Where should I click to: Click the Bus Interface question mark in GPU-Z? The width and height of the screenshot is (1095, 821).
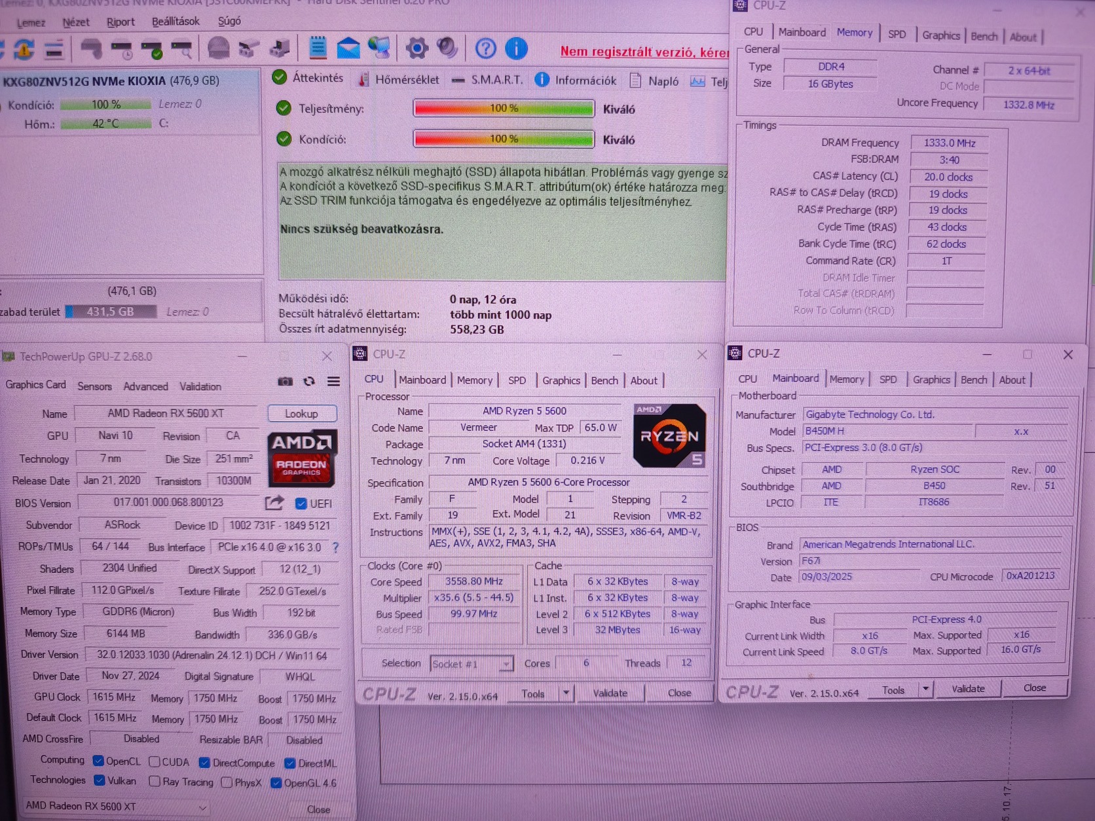[x=336, y=547]
